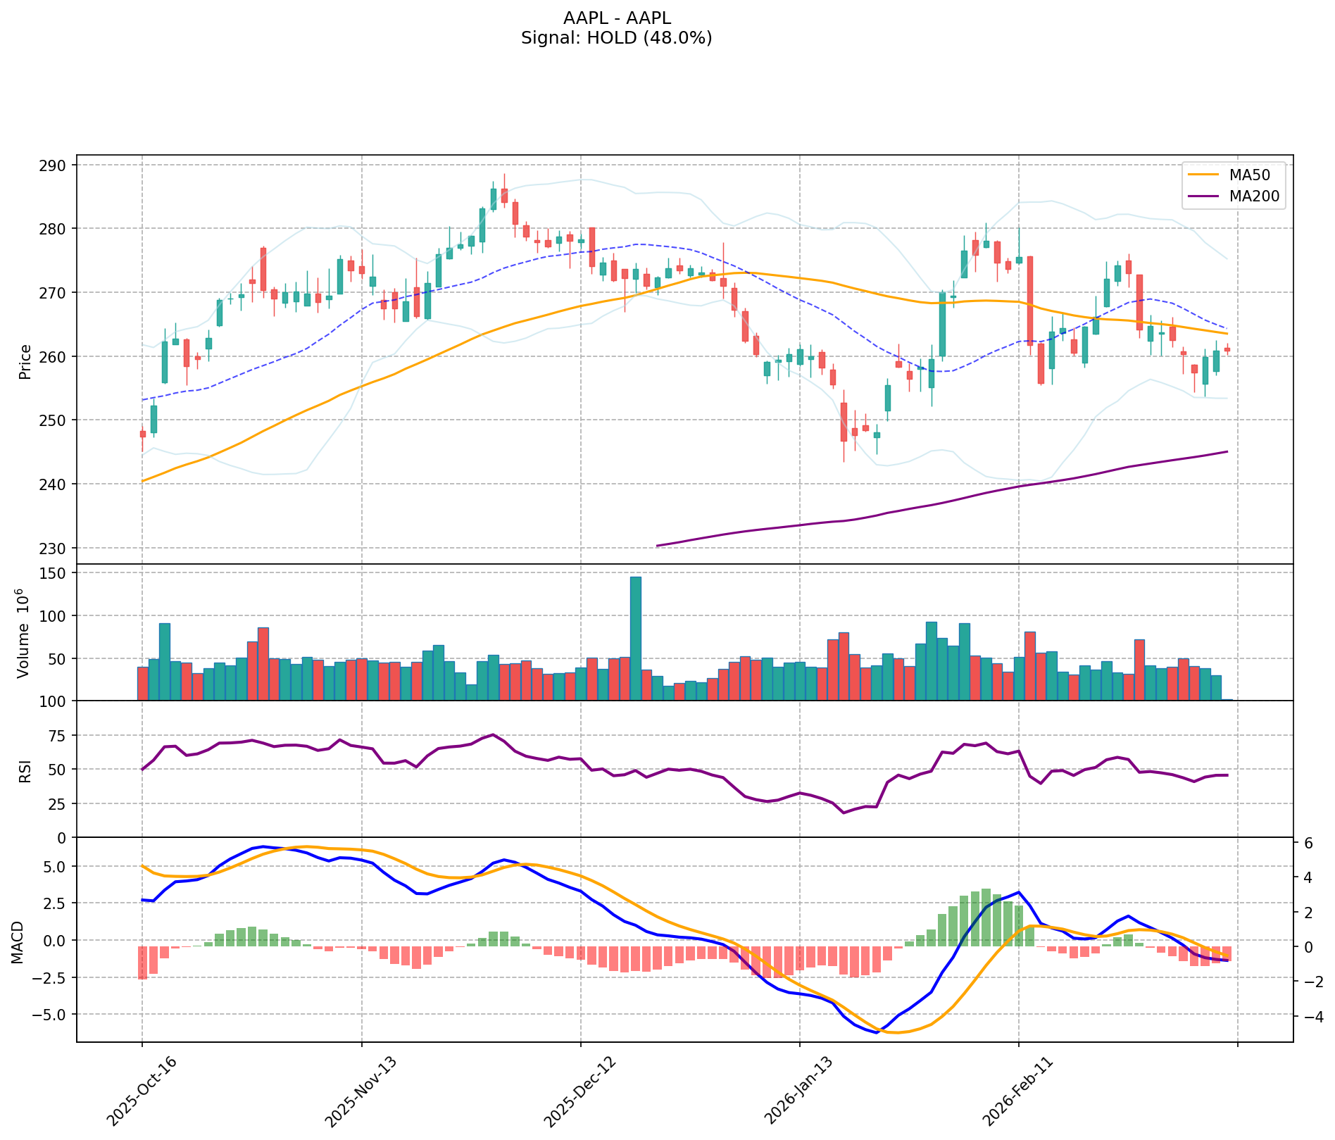Click the 'AAPL - AAPL' chart title

(617, 18)
